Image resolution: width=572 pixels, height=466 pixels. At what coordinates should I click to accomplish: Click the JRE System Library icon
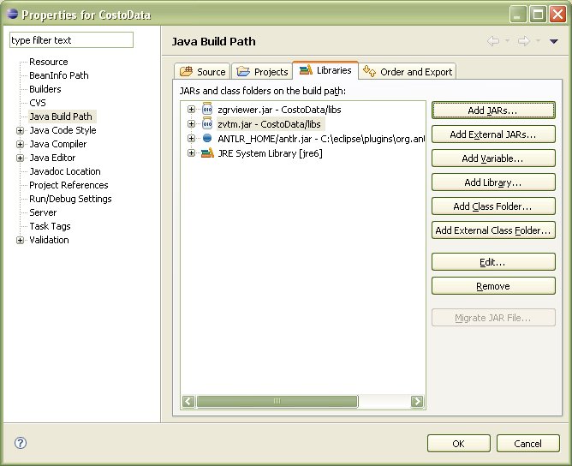point(207,153)
